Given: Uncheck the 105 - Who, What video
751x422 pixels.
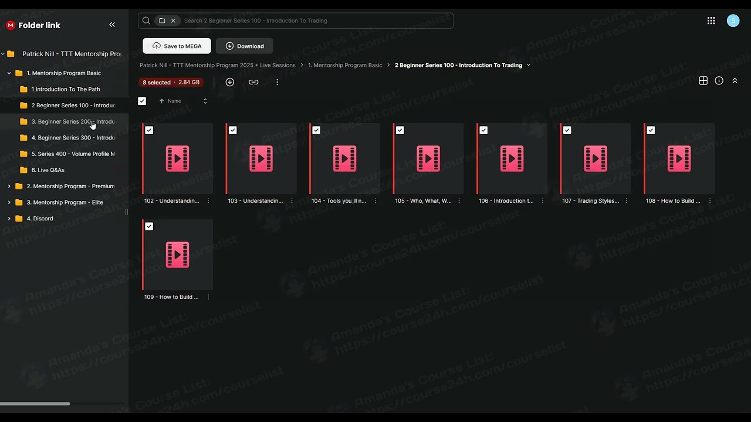Looking at the screenshot, I should point(400,130).
